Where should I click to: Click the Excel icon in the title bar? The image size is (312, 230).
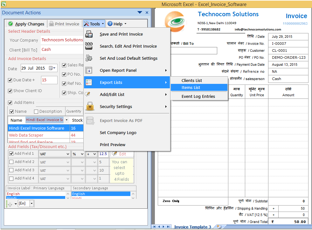click(x=3, y=4)
